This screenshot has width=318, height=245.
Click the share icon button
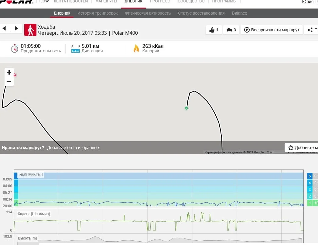311,30
